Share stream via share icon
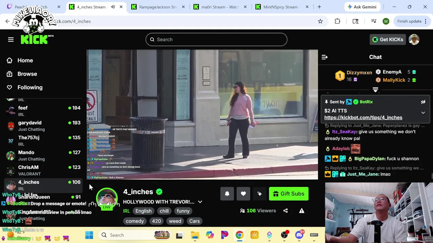Screen dimensions: 433x243 [286, 211]
